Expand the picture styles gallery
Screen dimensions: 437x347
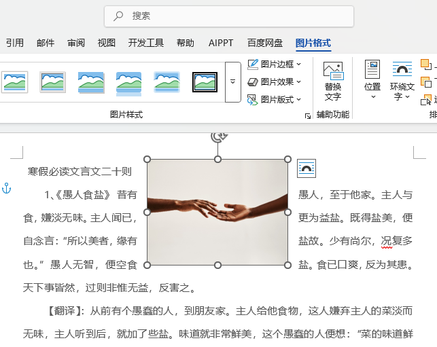[x=232, y=82]
